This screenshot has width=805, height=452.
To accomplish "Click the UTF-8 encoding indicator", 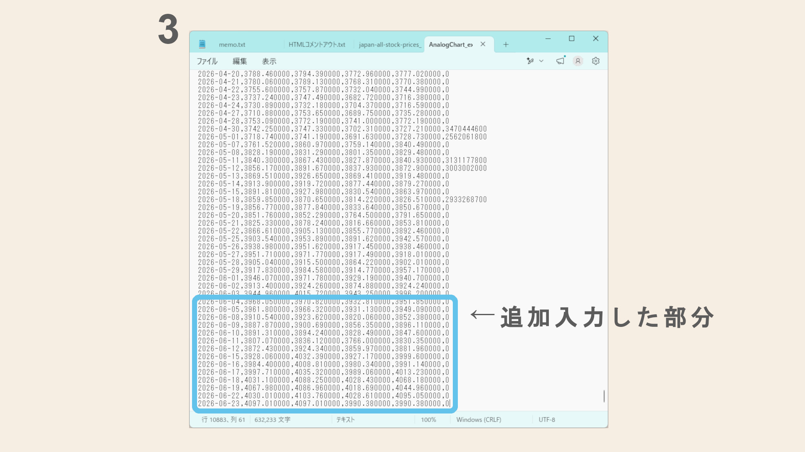I will [547, 419].
